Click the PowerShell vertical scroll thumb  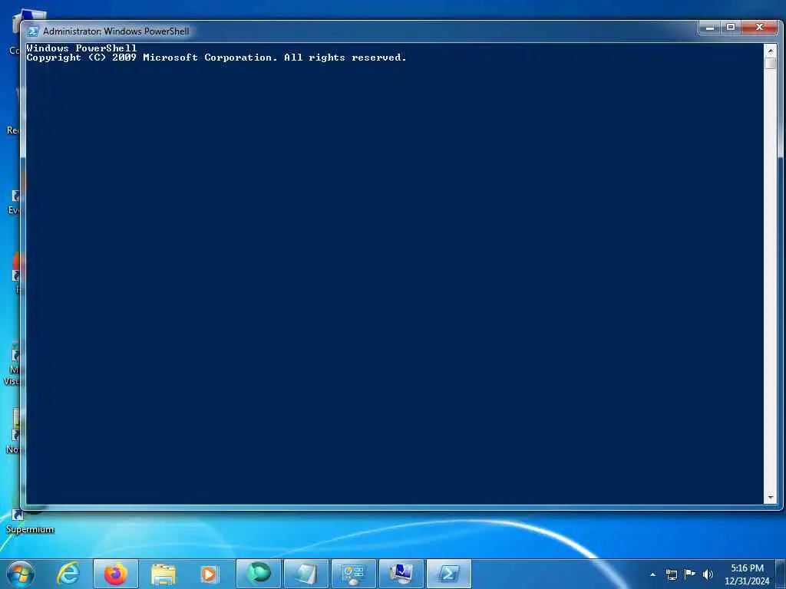pyautogui.click(x=770, y=64)
